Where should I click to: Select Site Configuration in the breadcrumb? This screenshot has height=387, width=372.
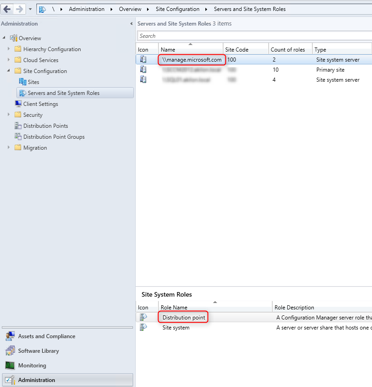[178, 9]
